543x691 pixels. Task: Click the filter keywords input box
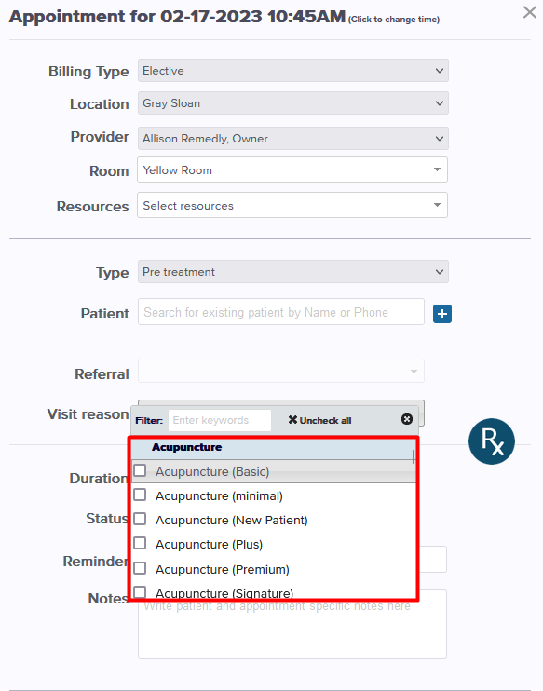(x=220, y=420)
